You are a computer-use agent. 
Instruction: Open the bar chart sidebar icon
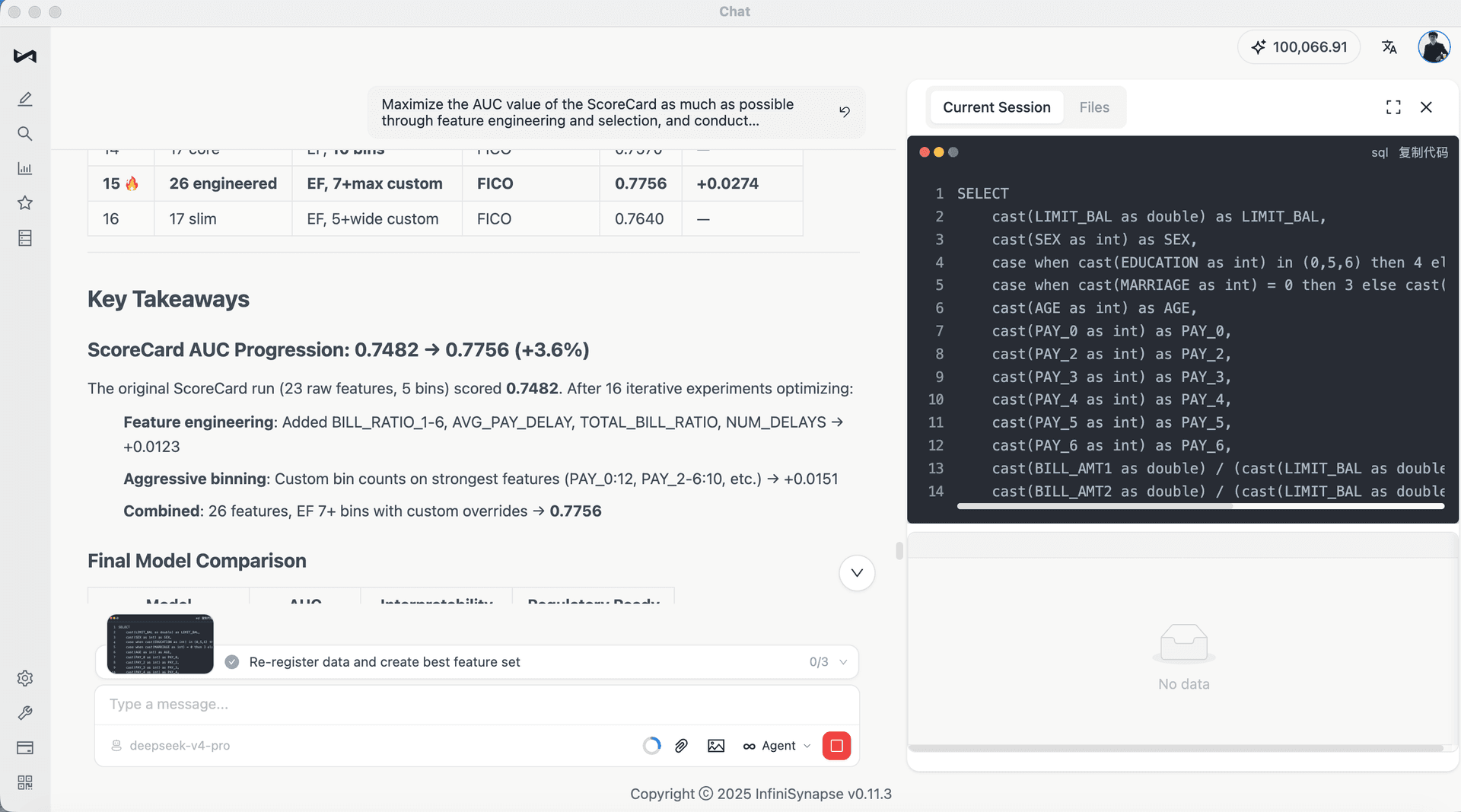click(x=25, y=168)
